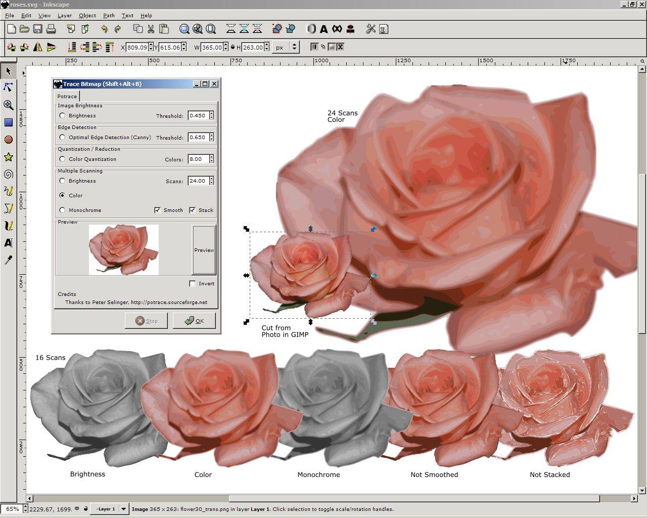Paste from clipboard using the Paste icon

164,29
